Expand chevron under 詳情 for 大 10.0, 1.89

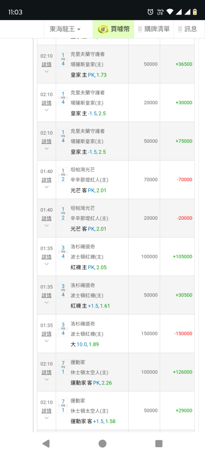pos(46,341)
